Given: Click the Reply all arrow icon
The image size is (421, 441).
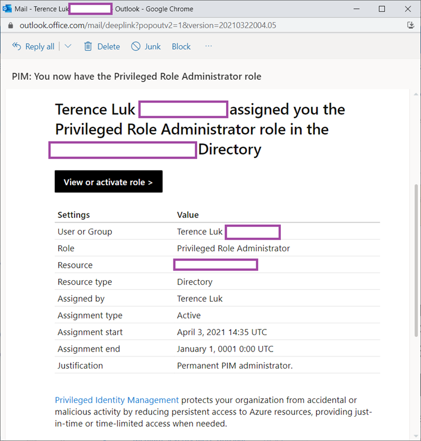Looking at the screenshot, I should pyautogui.click(x=16, y=46).
